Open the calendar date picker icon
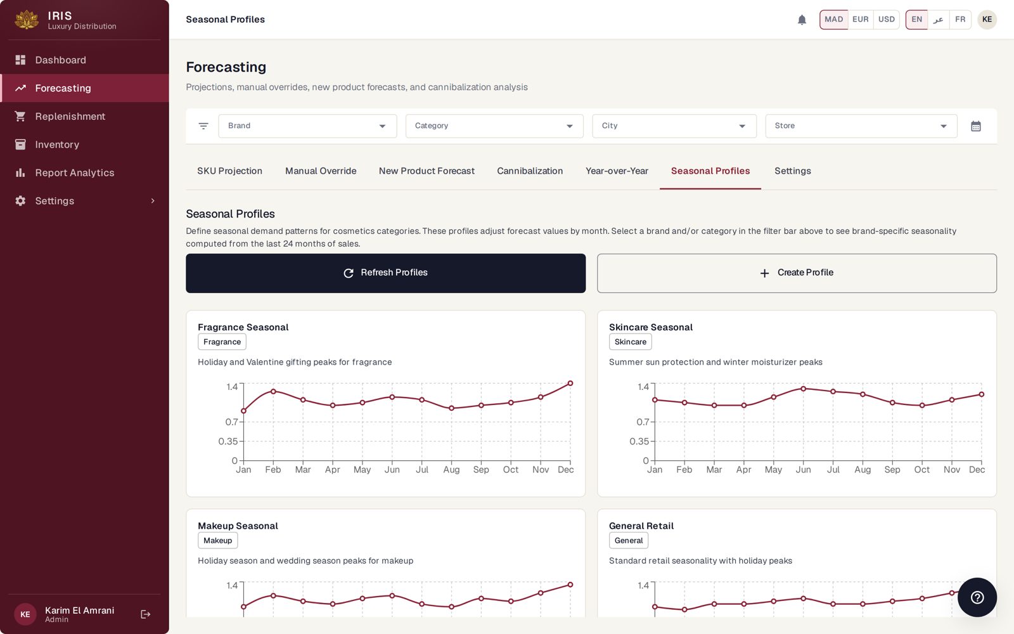 tap(976, 126)
